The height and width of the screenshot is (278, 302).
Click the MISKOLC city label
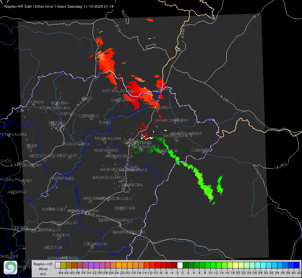(x=57, y=123)
